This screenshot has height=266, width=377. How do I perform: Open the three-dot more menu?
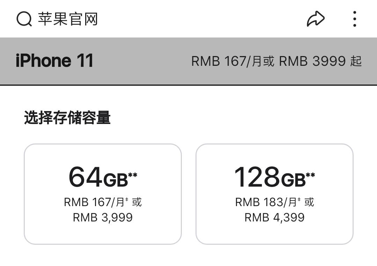pos(355,19)
